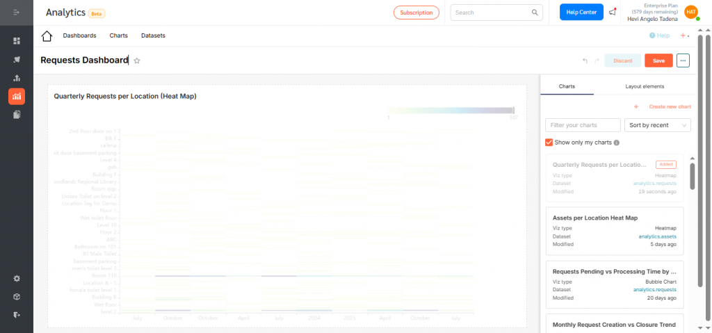Open the Sort by recent dropdown

click(657, 125)
